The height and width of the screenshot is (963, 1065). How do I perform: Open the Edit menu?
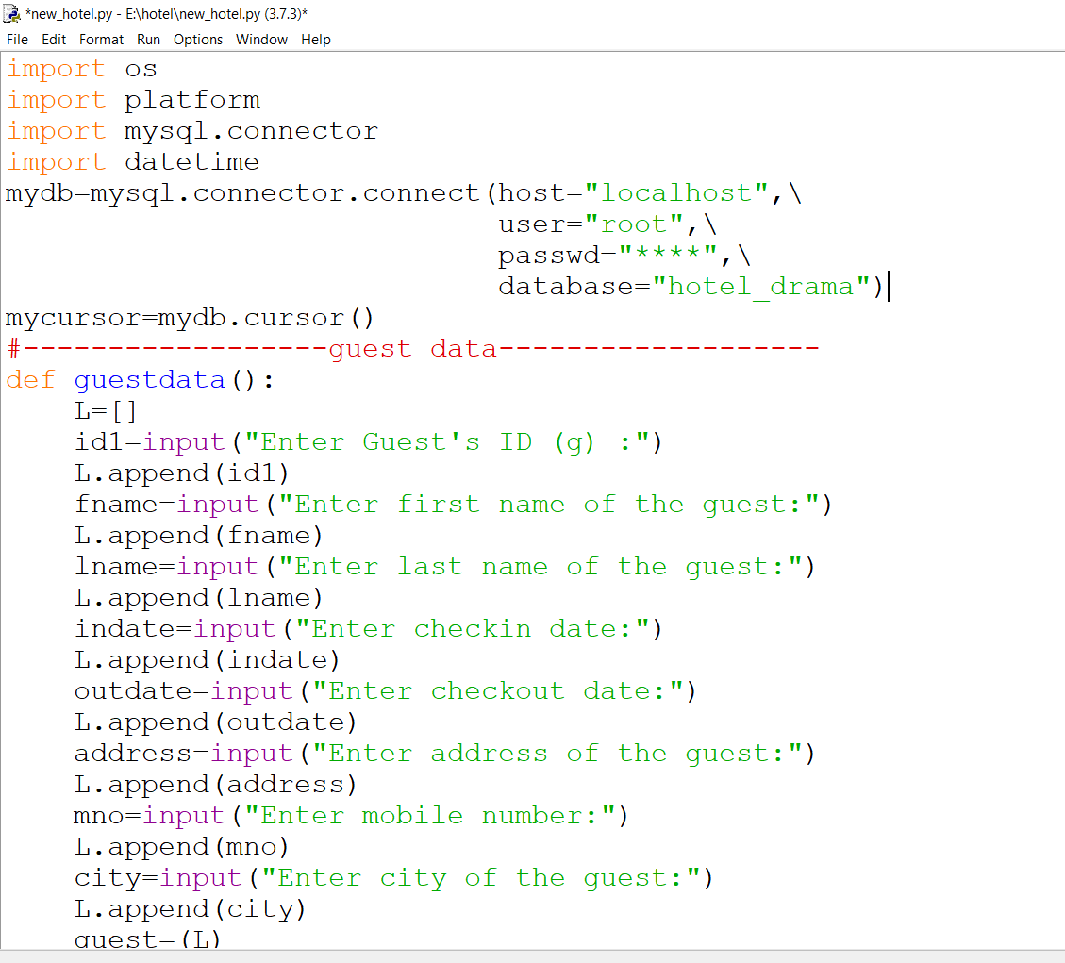pyautogui.click(x=54, y=40)
